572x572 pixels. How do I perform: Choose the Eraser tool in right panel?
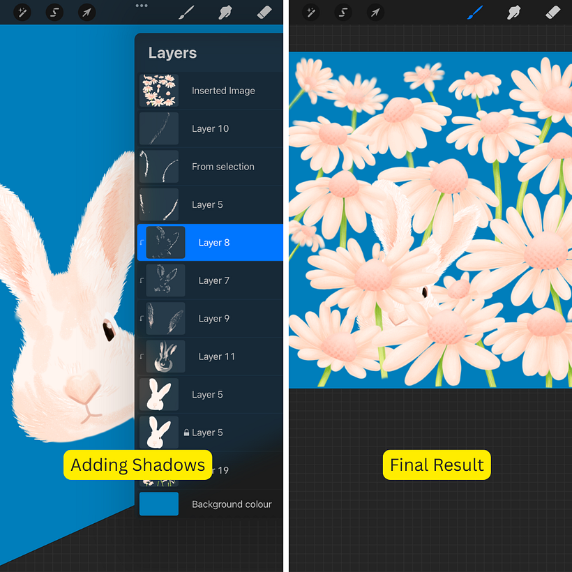[x=552, y=13]
